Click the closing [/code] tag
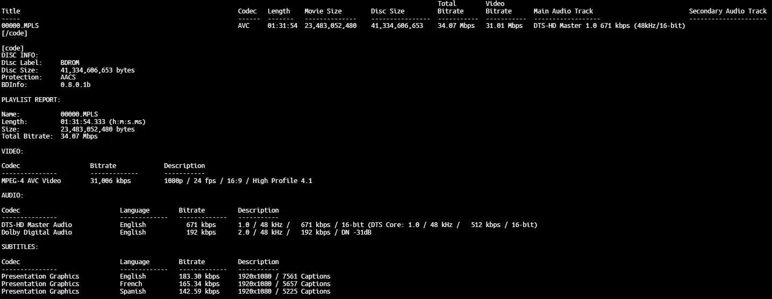This screenshot has height=299, width=772. (15, 33)
